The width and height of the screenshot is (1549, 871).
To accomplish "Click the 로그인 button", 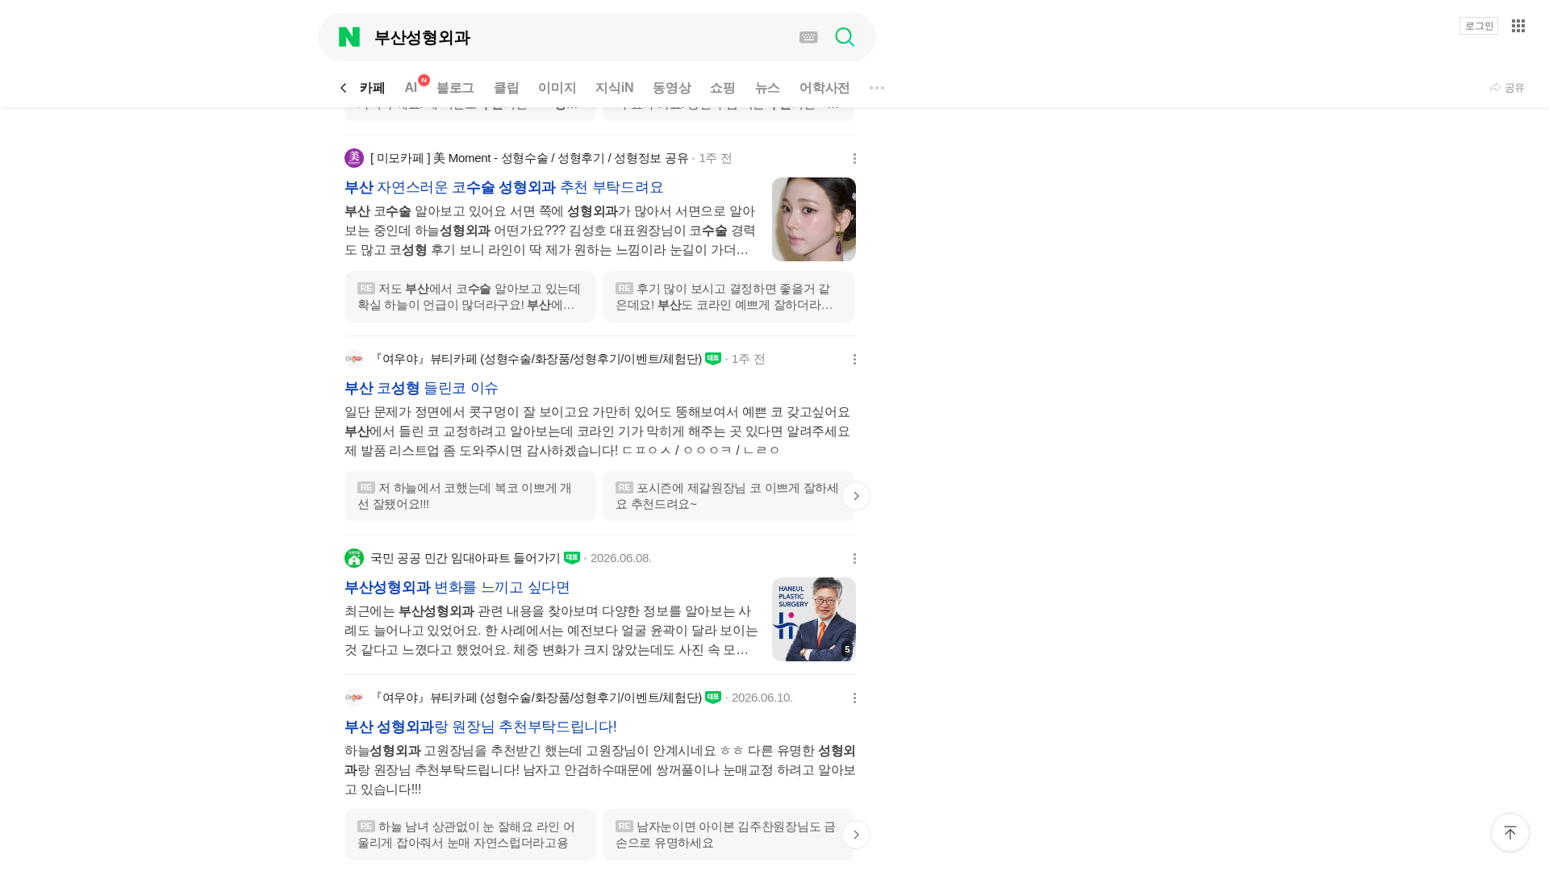I will pyautogui.click(x=1479, y=26).
